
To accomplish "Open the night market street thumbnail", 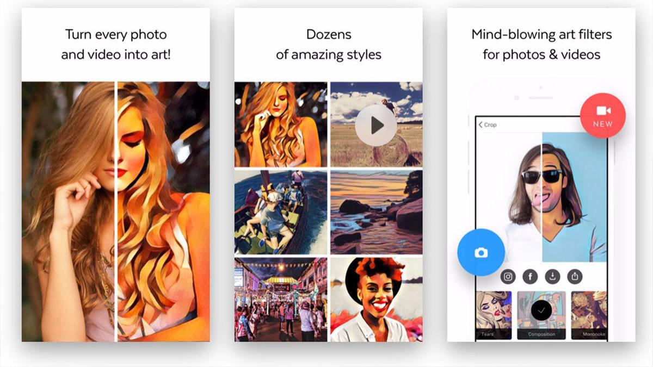I will point(281,300).
